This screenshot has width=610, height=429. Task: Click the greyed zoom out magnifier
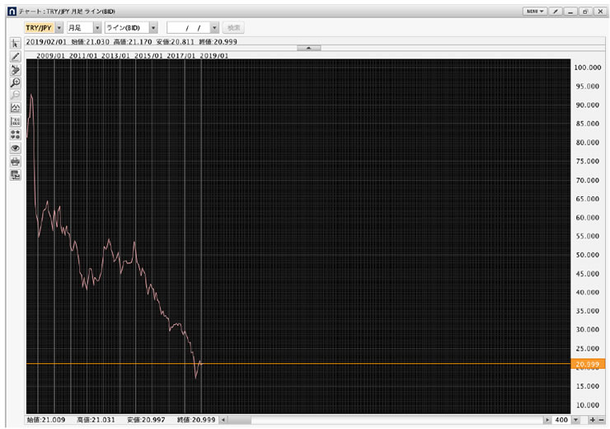click(15, 96)
